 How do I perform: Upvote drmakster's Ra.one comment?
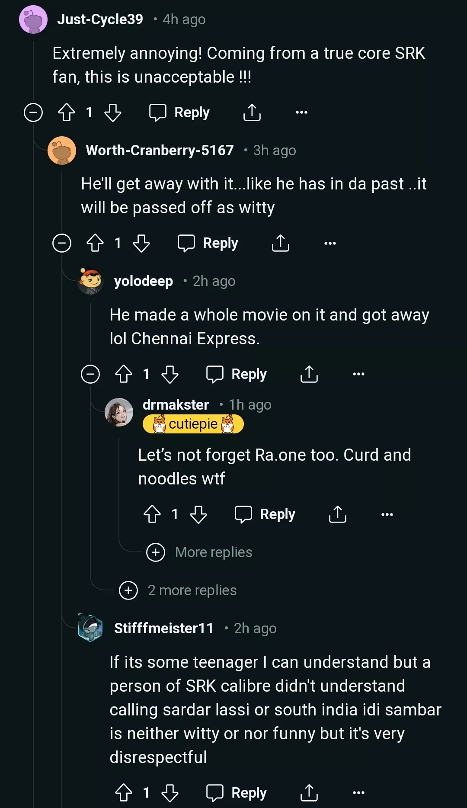click(x=152, y=514)
